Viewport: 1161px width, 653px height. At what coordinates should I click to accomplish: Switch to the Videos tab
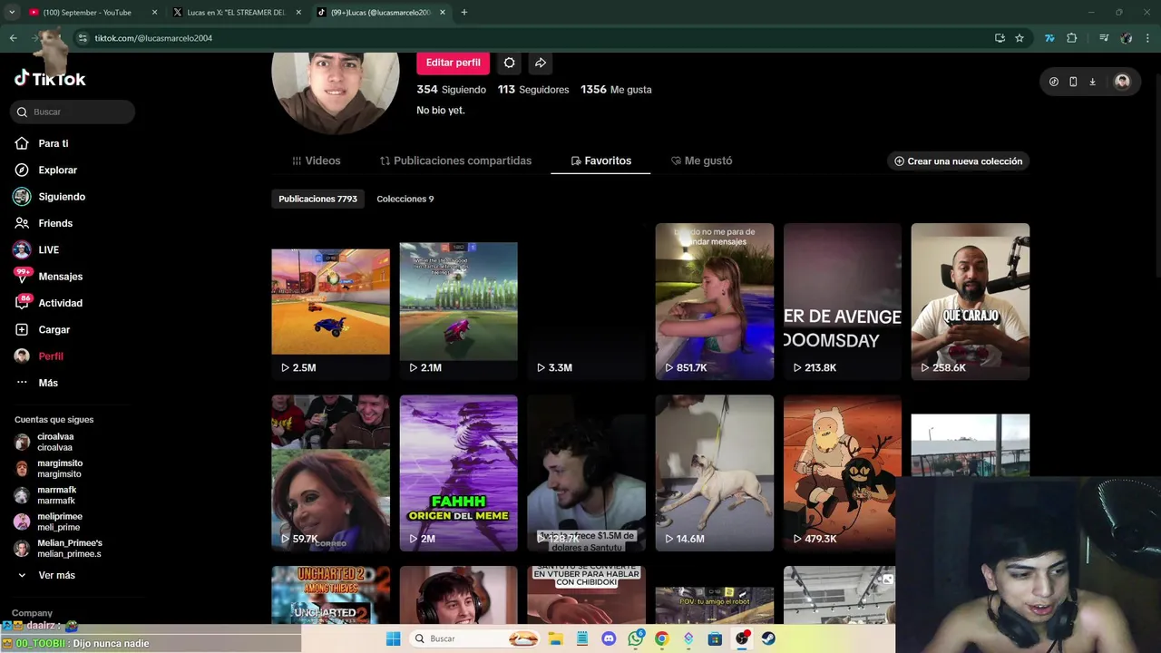point(316,161)
